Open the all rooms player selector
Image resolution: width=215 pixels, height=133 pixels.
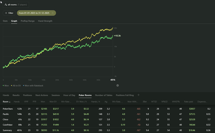16,5
